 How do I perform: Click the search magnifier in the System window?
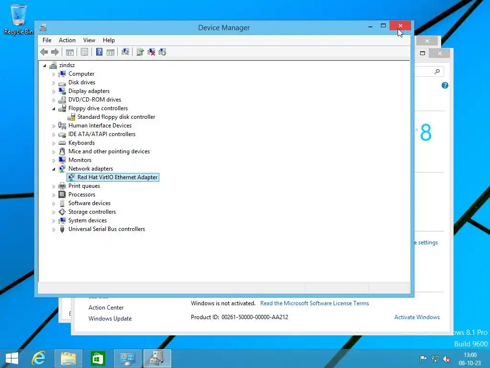click(x=437, y=72)
